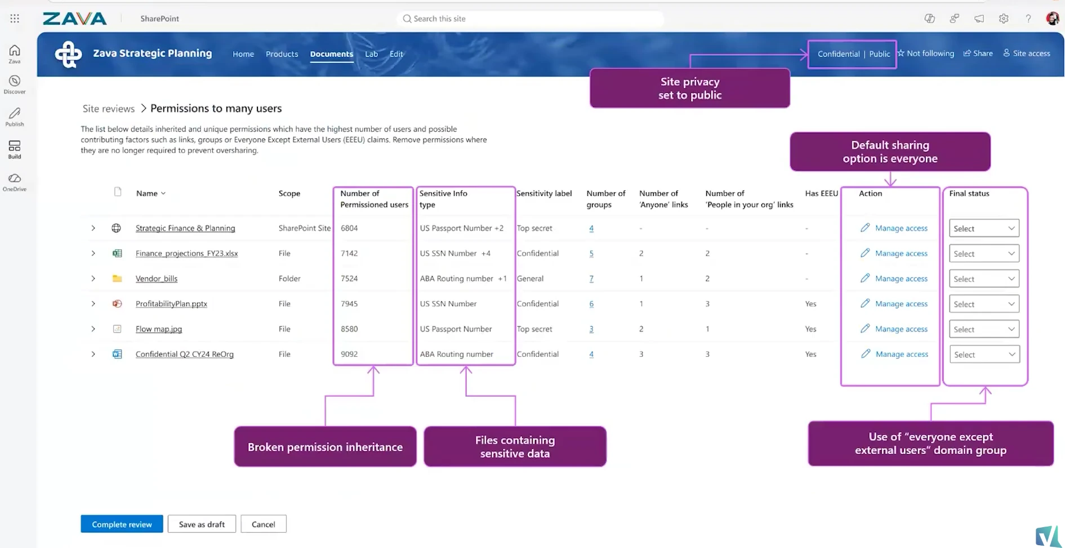
Task: Click the Search this site field
Action: tap(529, 19)
